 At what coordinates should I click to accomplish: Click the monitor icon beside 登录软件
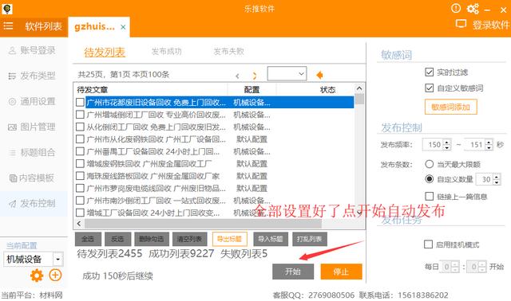tap(461, 24)
